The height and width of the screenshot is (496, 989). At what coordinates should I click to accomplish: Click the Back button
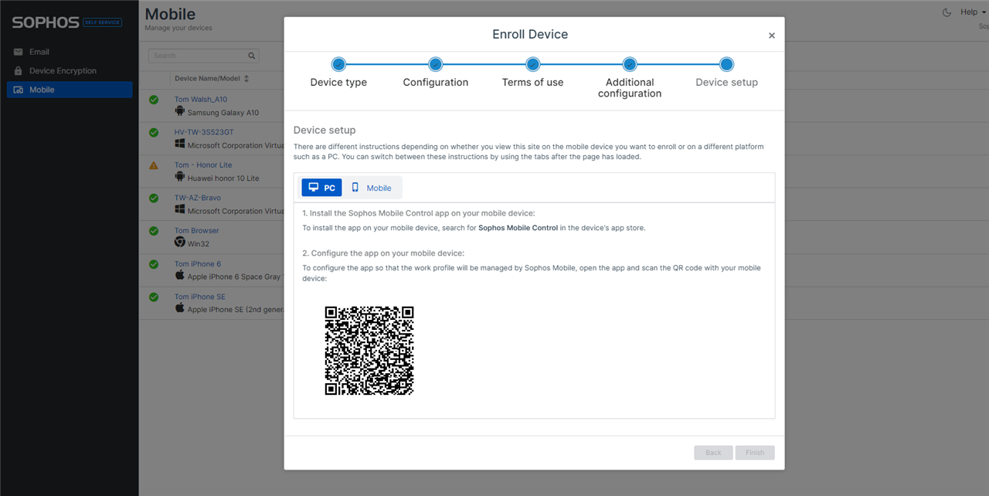713,453
